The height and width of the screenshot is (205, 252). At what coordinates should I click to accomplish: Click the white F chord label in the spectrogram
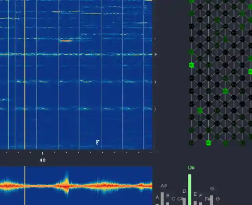tap(97, 143)
